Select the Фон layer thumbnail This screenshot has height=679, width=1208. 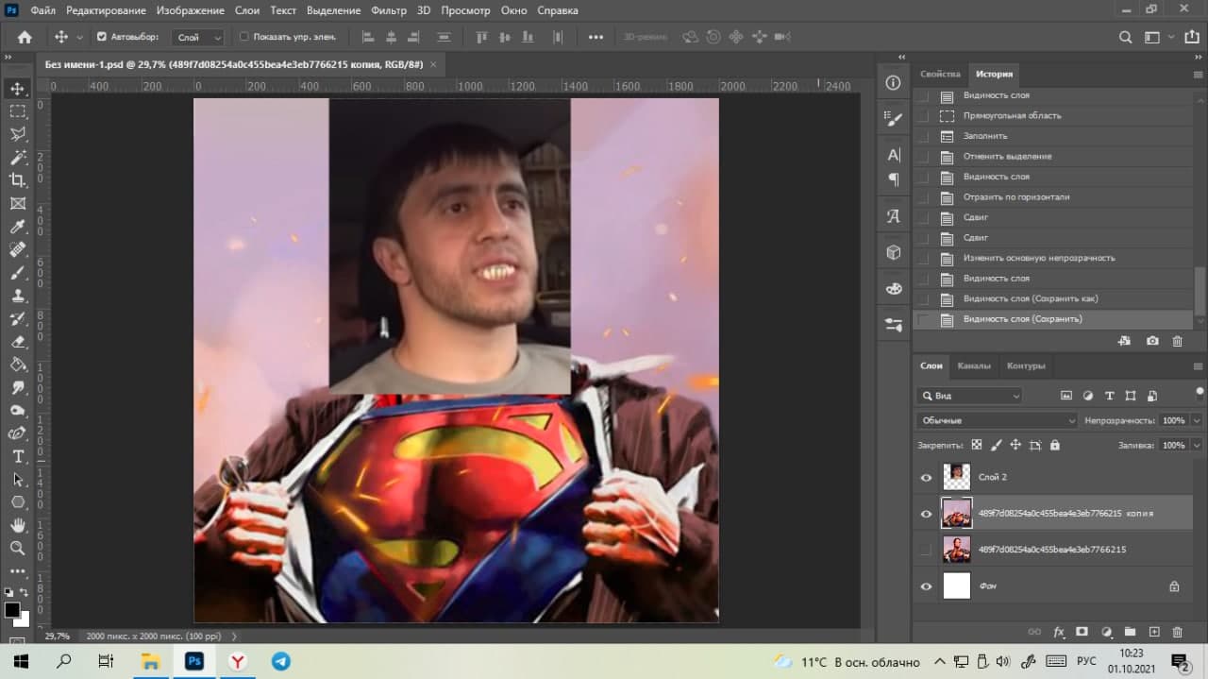tap(957, 586)
